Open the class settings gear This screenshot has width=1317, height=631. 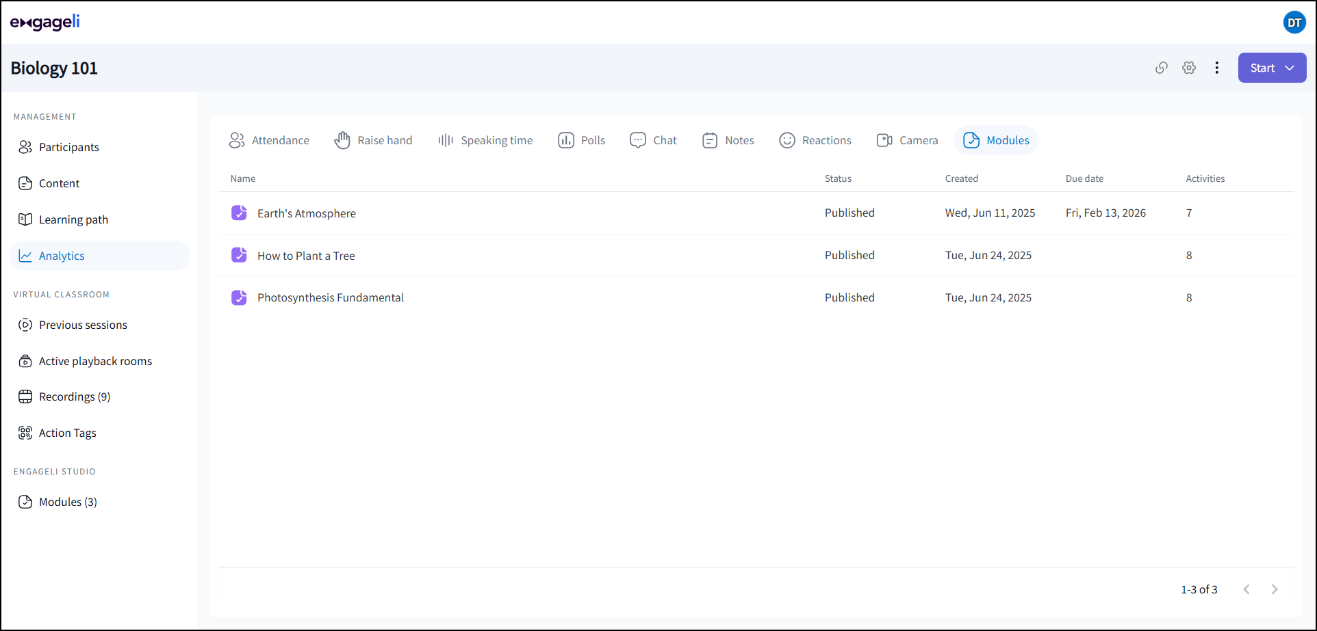(x=1189, y=68)
